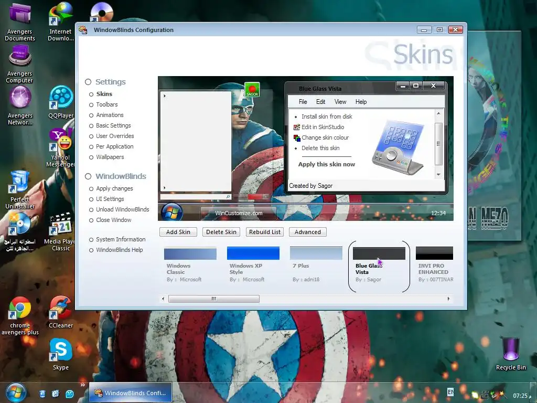
Task: Click the Add Skin button
Action: coord(178,232)
